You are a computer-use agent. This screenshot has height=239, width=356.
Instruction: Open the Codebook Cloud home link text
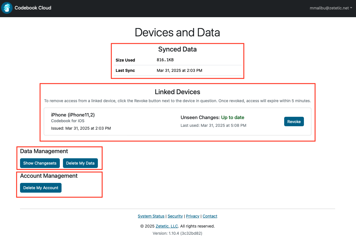tap(33, 8)
